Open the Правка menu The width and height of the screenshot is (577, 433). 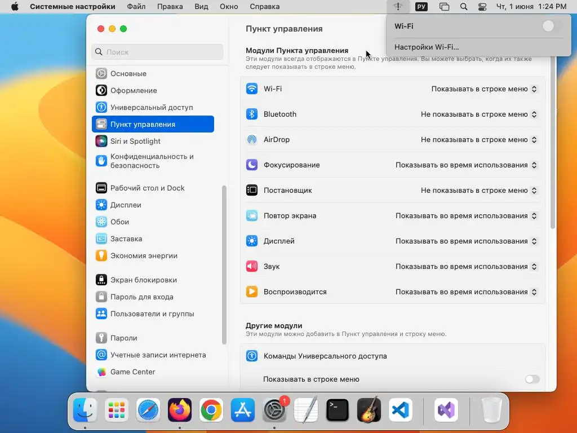pos(170,7)
